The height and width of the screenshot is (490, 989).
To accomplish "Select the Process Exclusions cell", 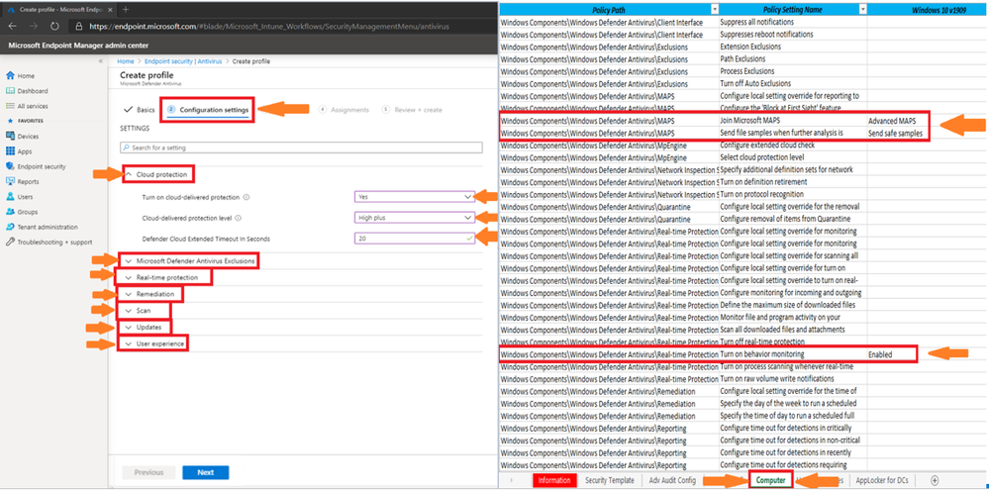I will tap(792, 71).
